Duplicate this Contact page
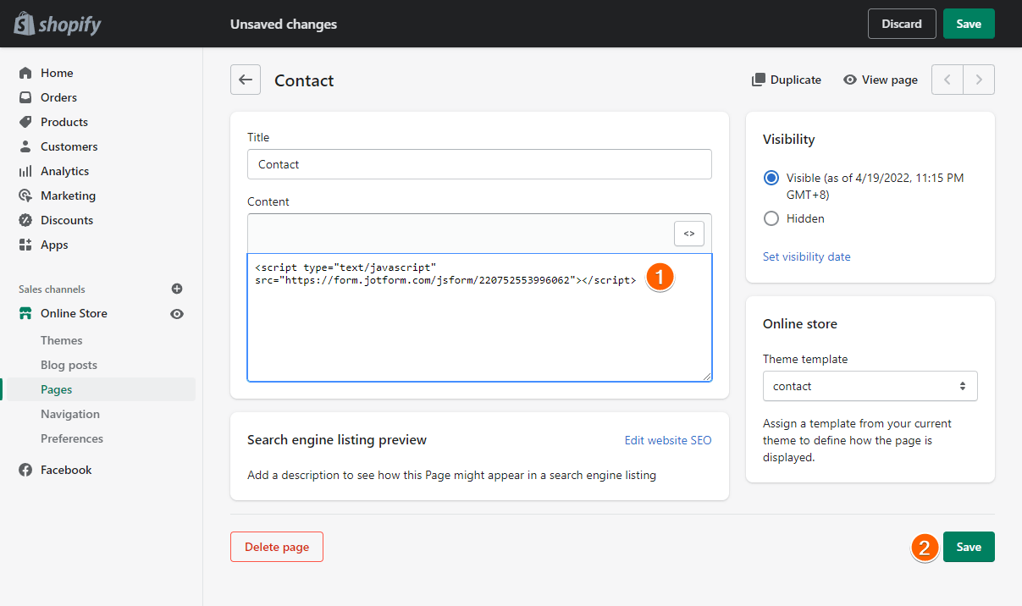Screen dimensions: 1022x606 click(787, 80)
